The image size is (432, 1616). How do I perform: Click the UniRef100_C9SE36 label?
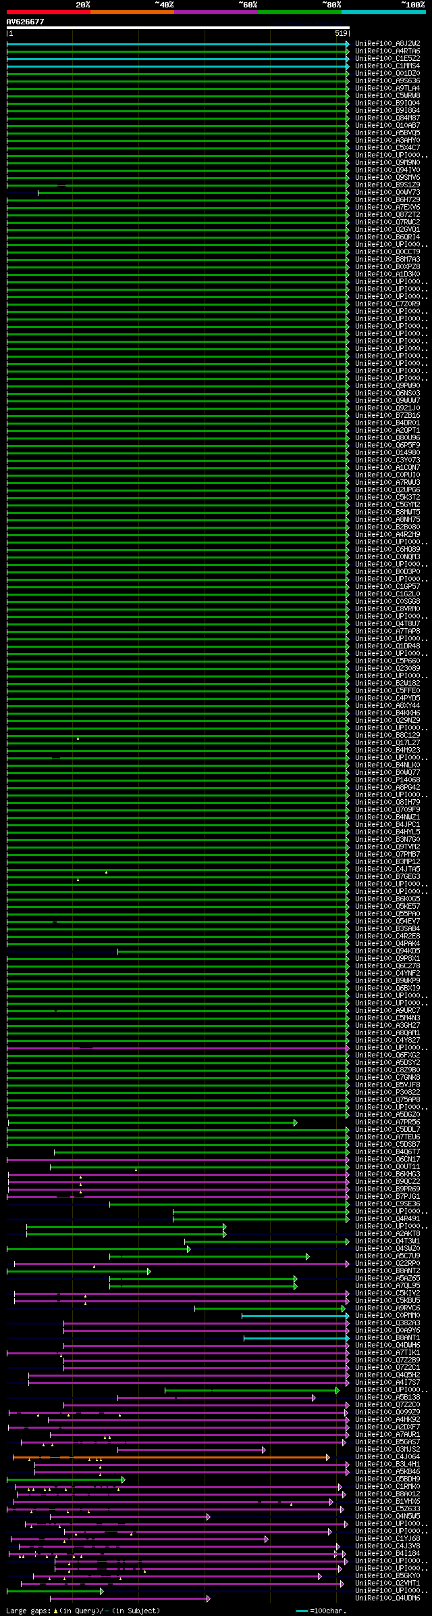387,1204
